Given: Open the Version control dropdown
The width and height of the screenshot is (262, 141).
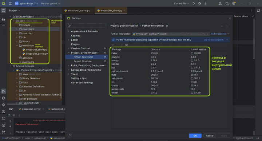Looking at the screenshot, I should pos(50,3).
